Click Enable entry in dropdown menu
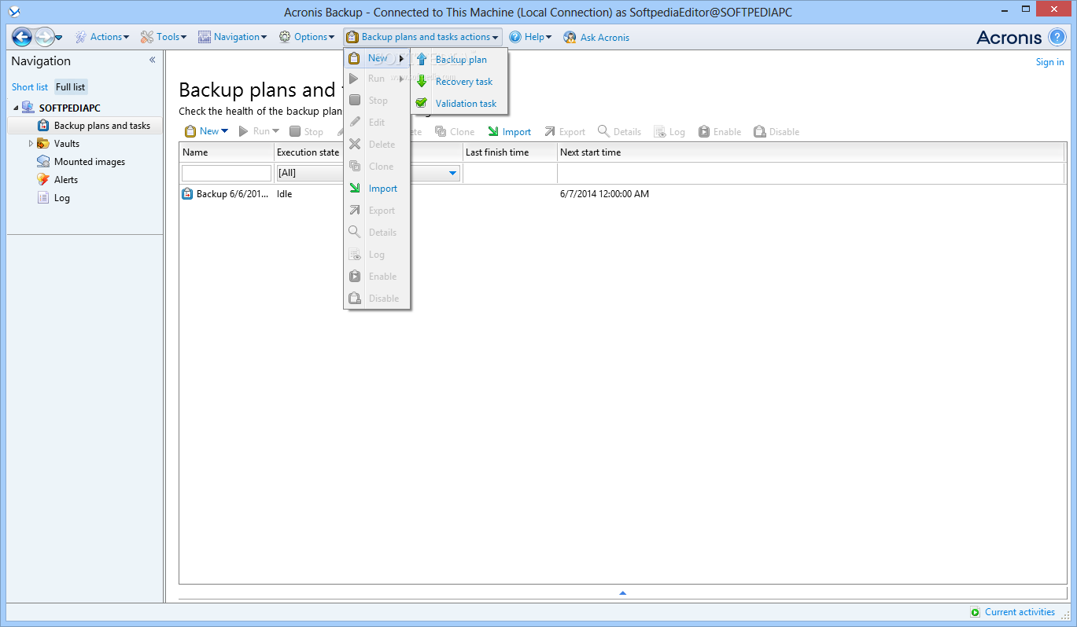 [x=377, y=277]
